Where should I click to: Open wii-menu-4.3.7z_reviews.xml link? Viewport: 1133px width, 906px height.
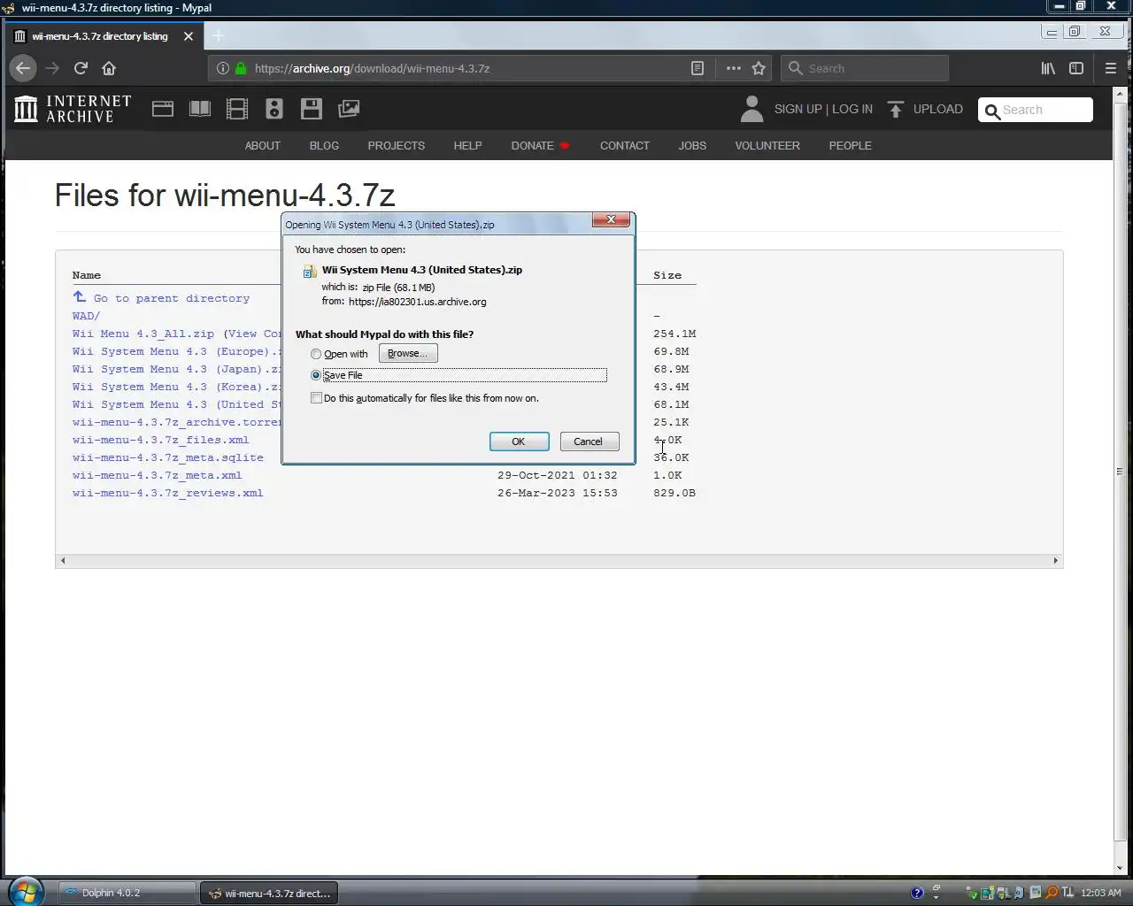(x=168, y=493)
